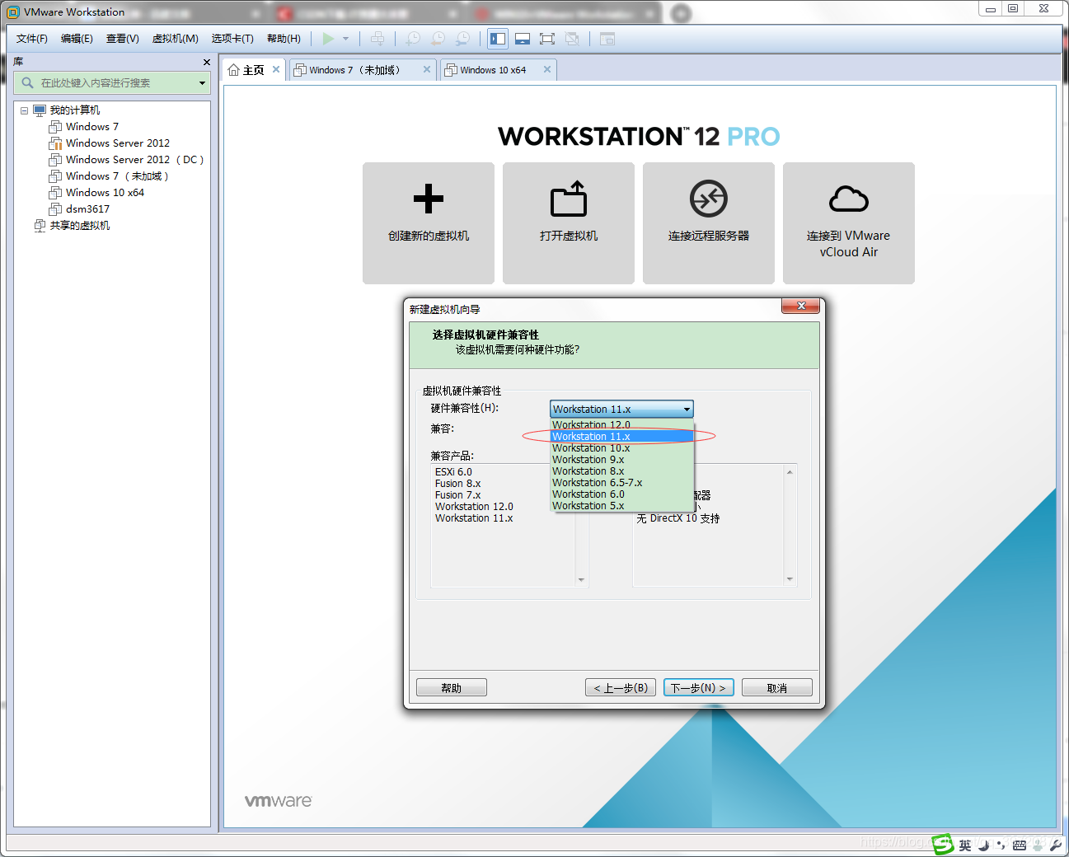1069x857 pixels.
Task: Choose Workstation 5.x from the dropdown list
Action: click(x=622, y=506)
